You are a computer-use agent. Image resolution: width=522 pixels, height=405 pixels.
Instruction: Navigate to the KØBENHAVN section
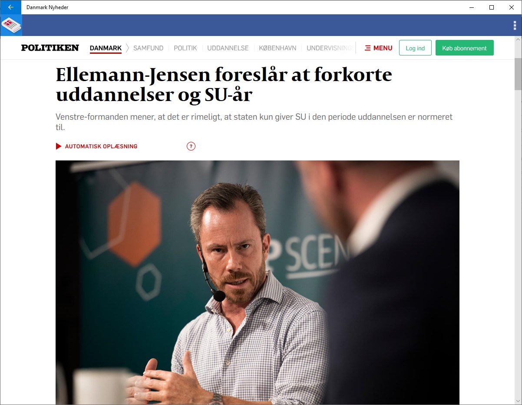278,48
